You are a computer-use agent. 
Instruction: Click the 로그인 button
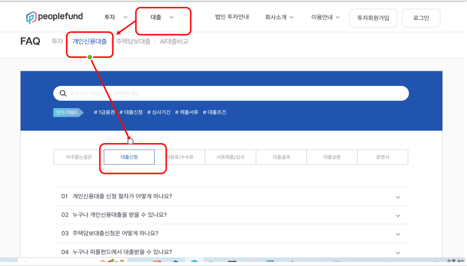point(421,18)
